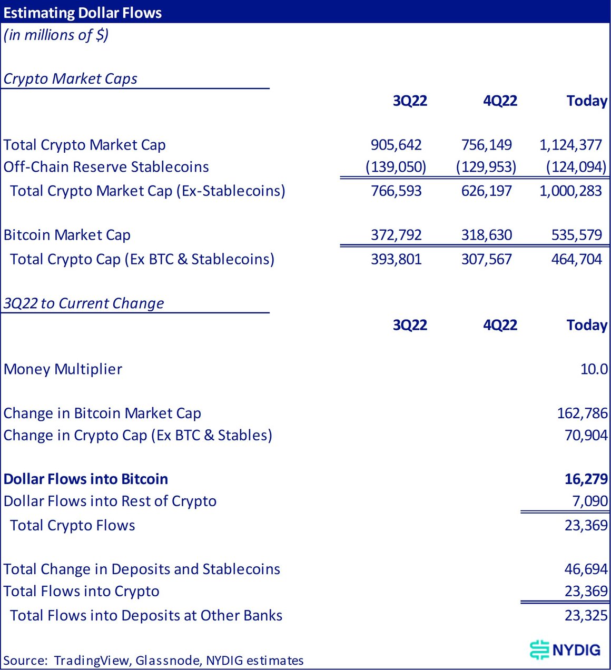
Task: Click the Bitcoin Market Cap row label
Action: coord(67,235)
